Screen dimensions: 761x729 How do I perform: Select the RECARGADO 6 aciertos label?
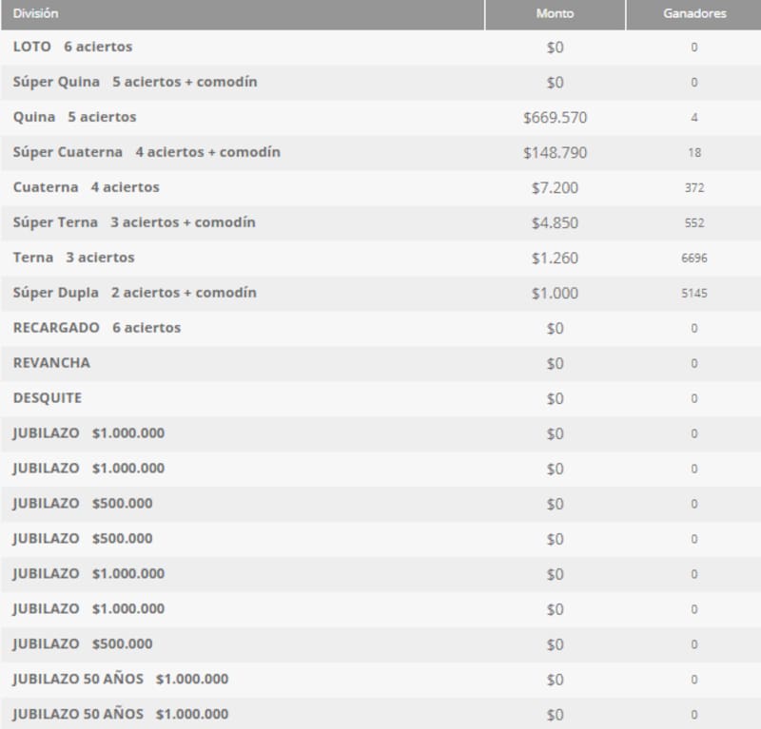click(x=97, y=328)
